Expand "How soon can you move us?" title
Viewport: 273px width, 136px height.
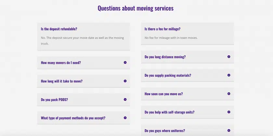(x=163, y=94)
